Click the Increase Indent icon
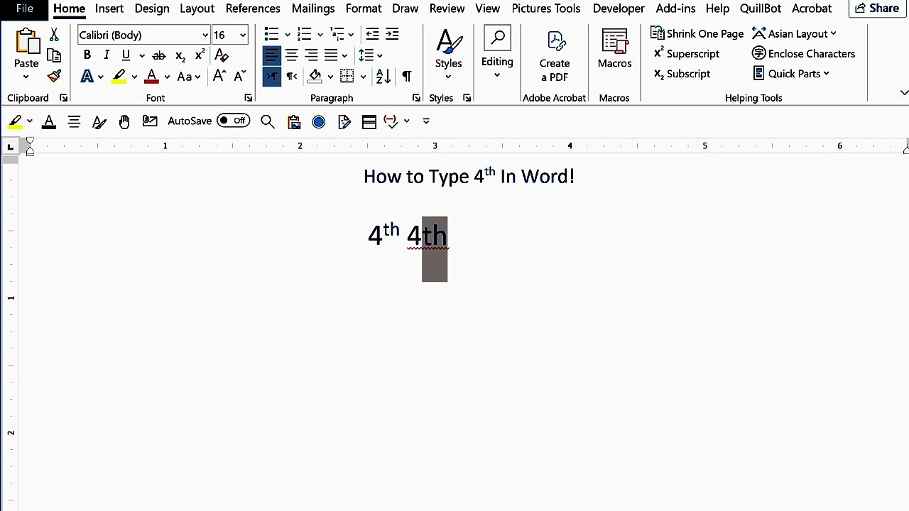The image size is (909, 511). 392,34
